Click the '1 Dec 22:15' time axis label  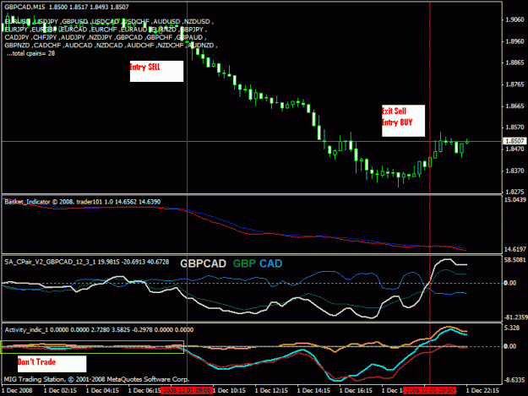[482, 390]
